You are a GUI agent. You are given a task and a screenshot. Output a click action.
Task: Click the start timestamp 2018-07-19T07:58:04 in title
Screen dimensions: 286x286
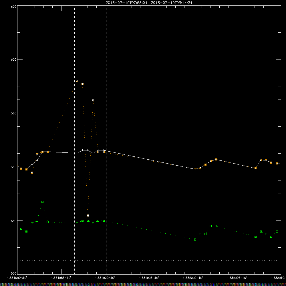tap(126, 3)
